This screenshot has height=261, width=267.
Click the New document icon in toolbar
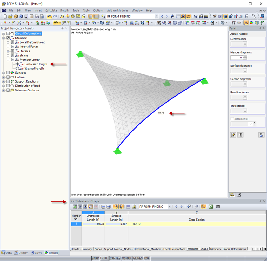tap(5, 17)
